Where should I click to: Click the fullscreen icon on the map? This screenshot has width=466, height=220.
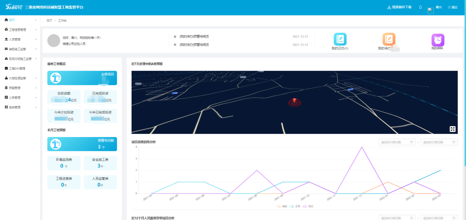pyautogui.click(x=452, y=129)
